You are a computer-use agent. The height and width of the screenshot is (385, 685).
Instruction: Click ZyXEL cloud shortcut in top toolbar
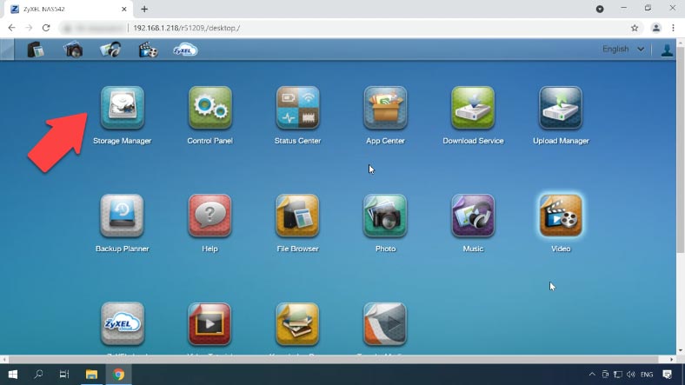point(185,50)
